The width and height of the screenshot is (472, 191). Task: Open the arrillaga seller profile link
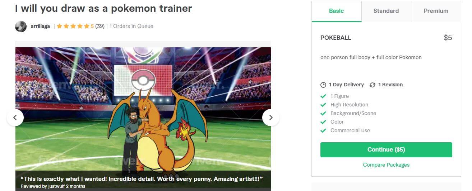40,26
